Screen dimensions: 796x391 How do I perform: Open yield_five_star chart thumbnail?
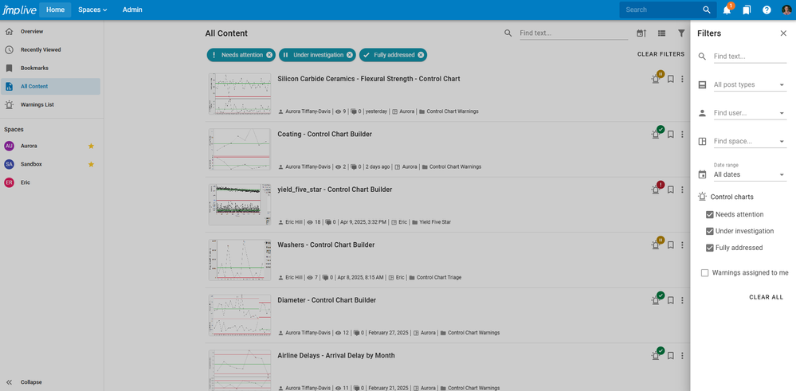coord(240,205)
